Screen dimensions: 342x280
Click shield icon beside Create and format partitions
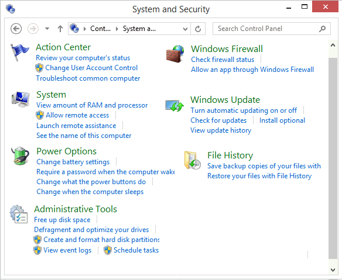point(37,240)
